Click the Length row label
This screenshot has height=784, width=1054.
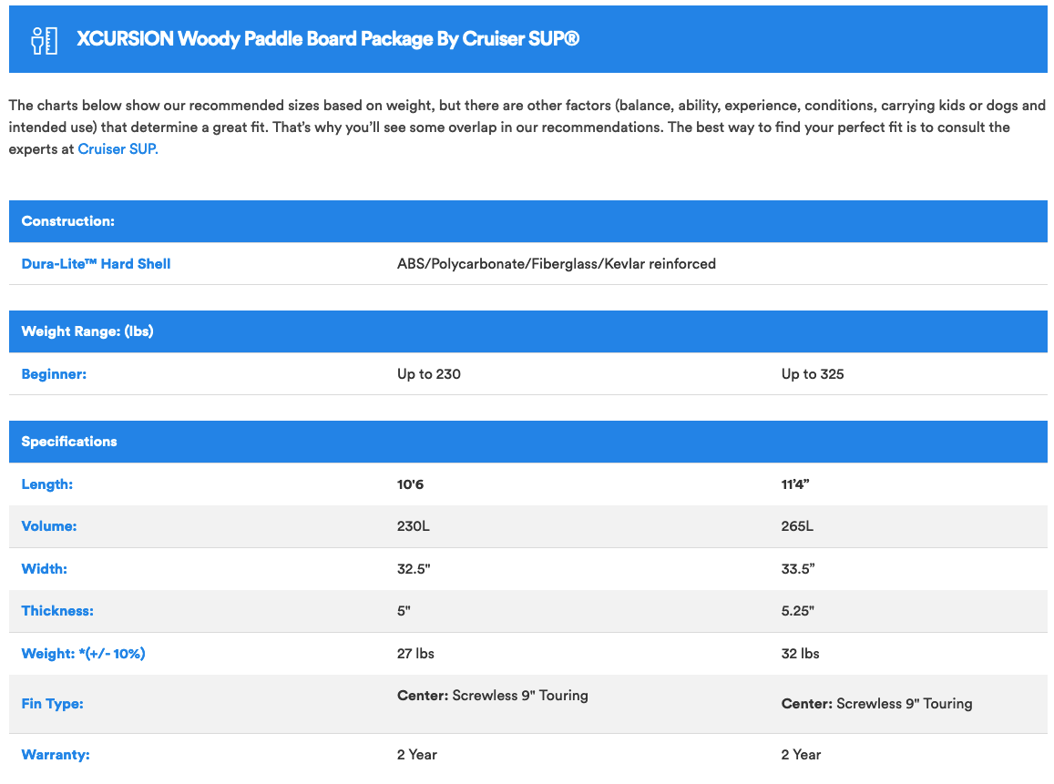click(x=47, y=484)
